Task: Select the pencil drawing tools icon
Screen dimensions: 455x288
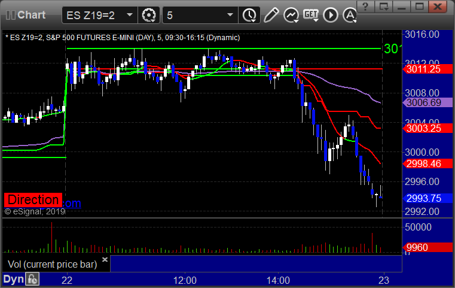Action: coord(271,15)
